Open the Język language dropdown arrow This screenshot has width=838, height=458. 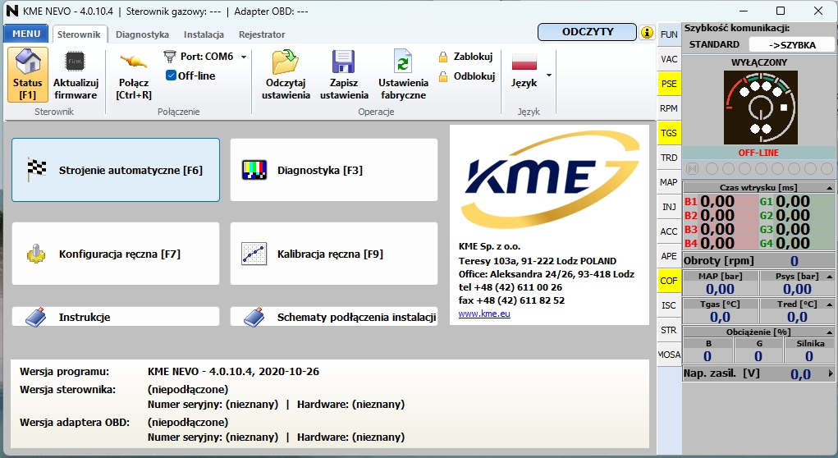[x=548, y=75]
